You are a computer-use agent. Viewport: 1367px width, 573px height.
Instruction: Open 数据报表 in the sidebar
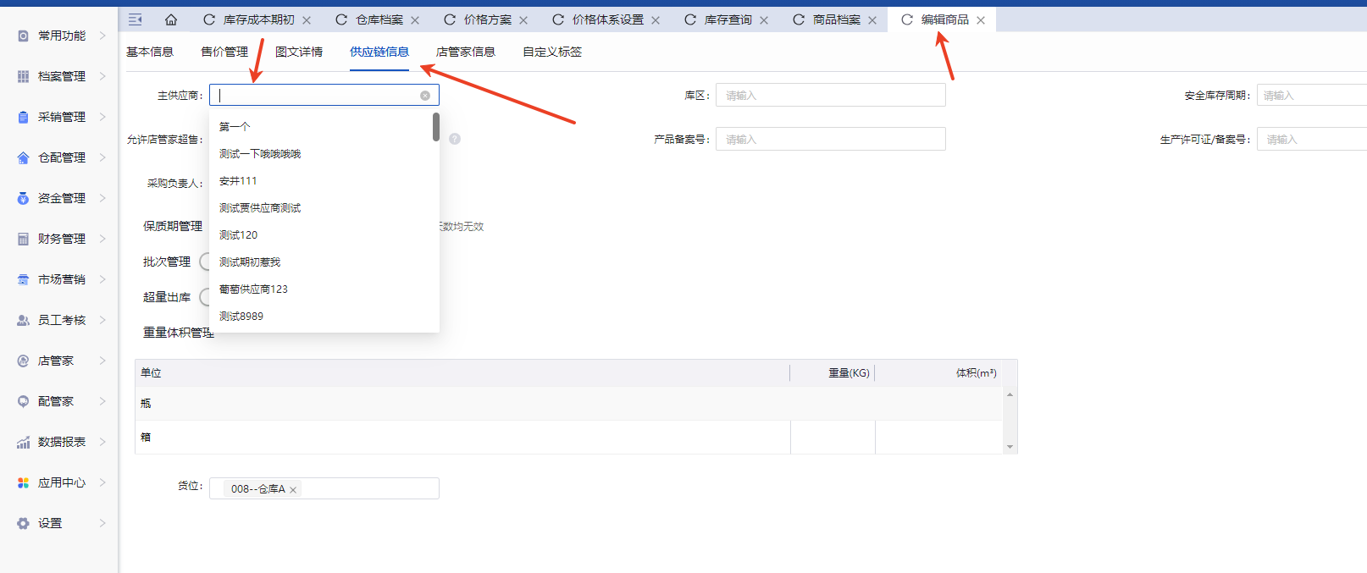[61, 442]
